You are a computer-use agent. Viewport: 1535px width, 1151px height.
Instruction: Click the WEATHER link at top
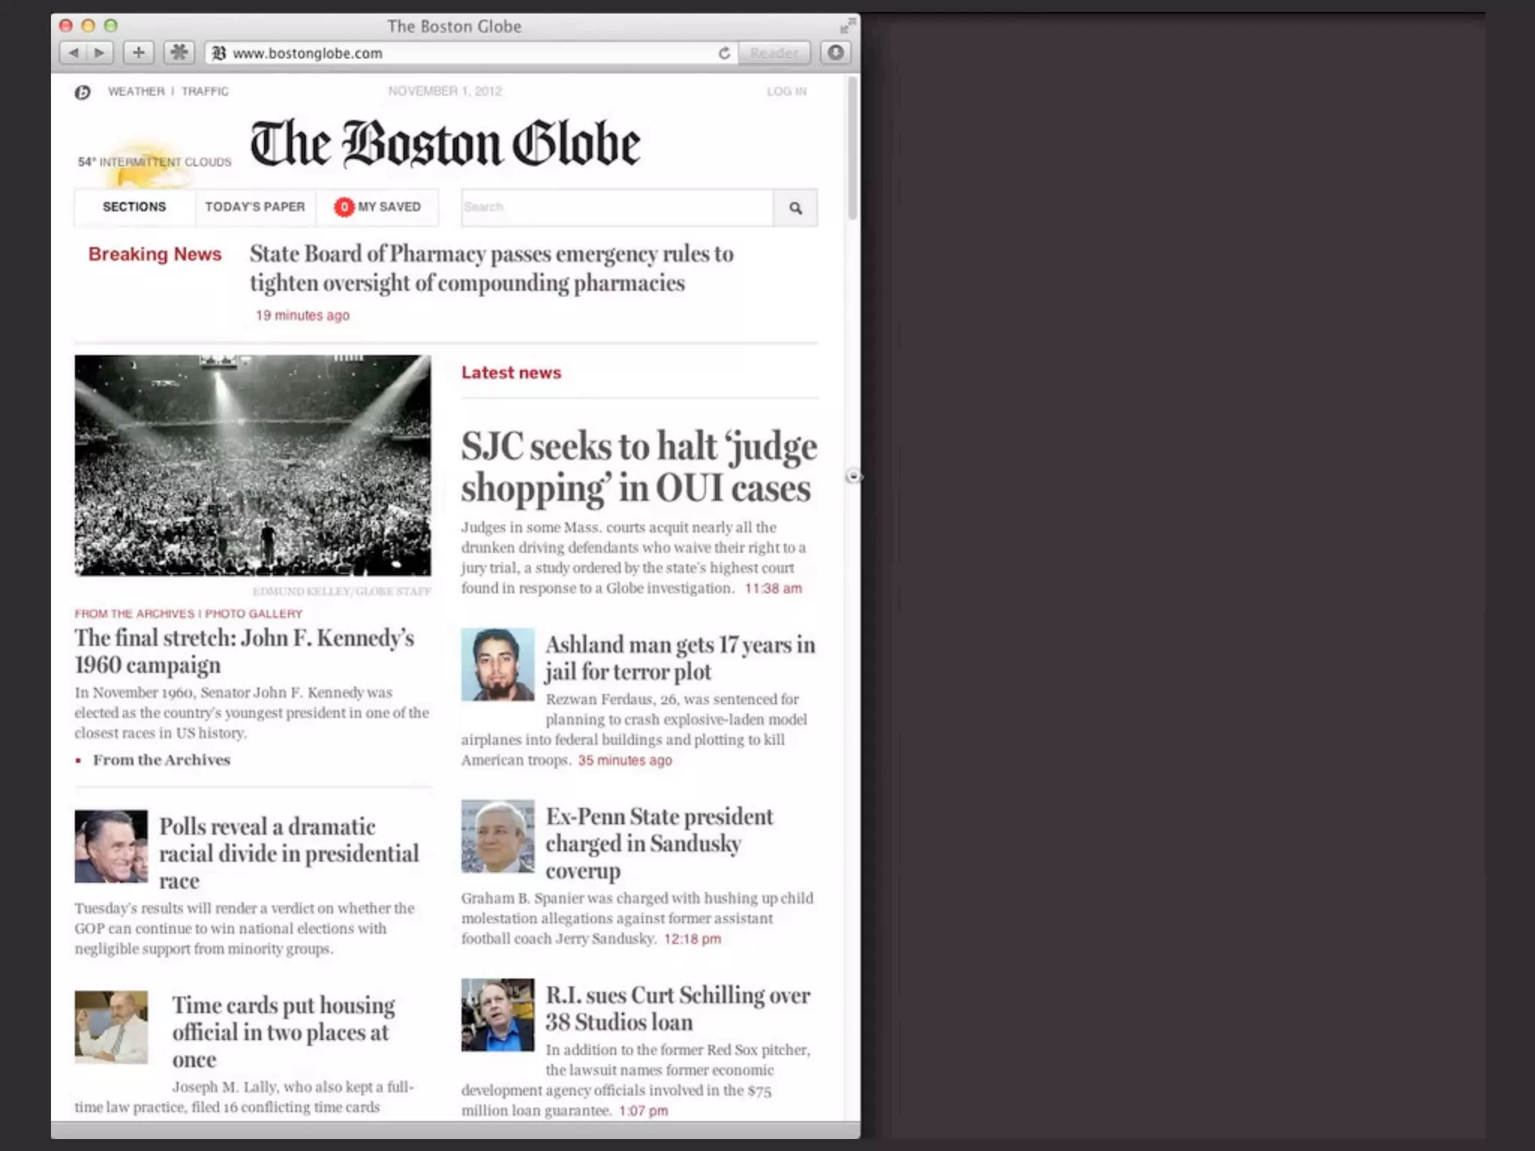136,91
